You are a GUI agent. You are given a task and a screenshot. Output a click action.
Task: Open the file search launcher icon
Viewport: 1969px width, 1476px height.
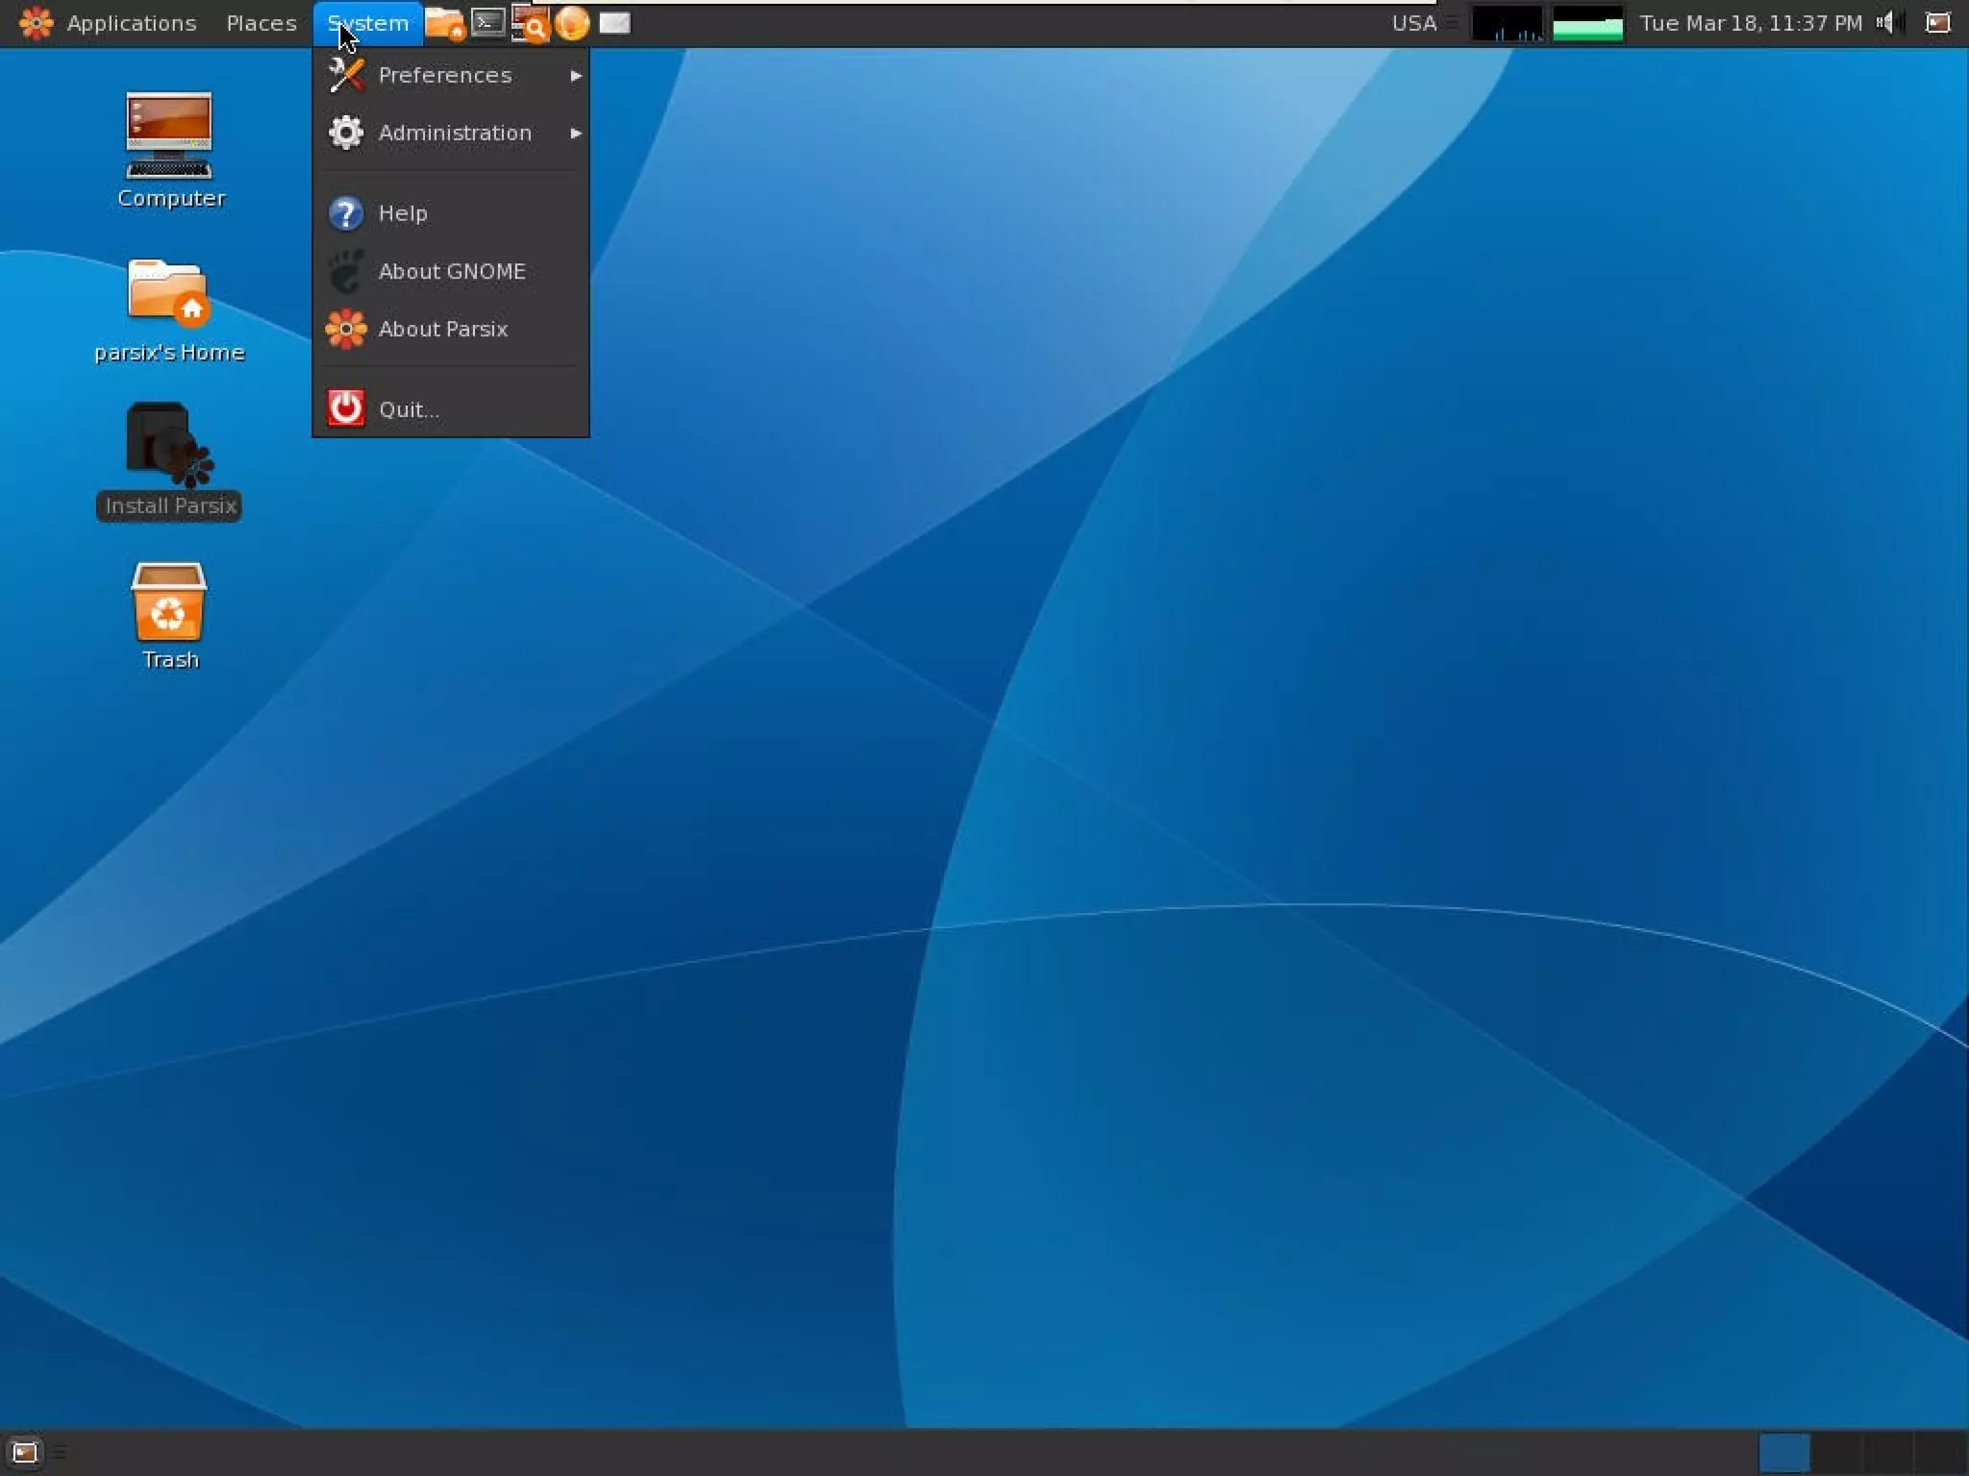pyautogui.click(x=530, y=23)
